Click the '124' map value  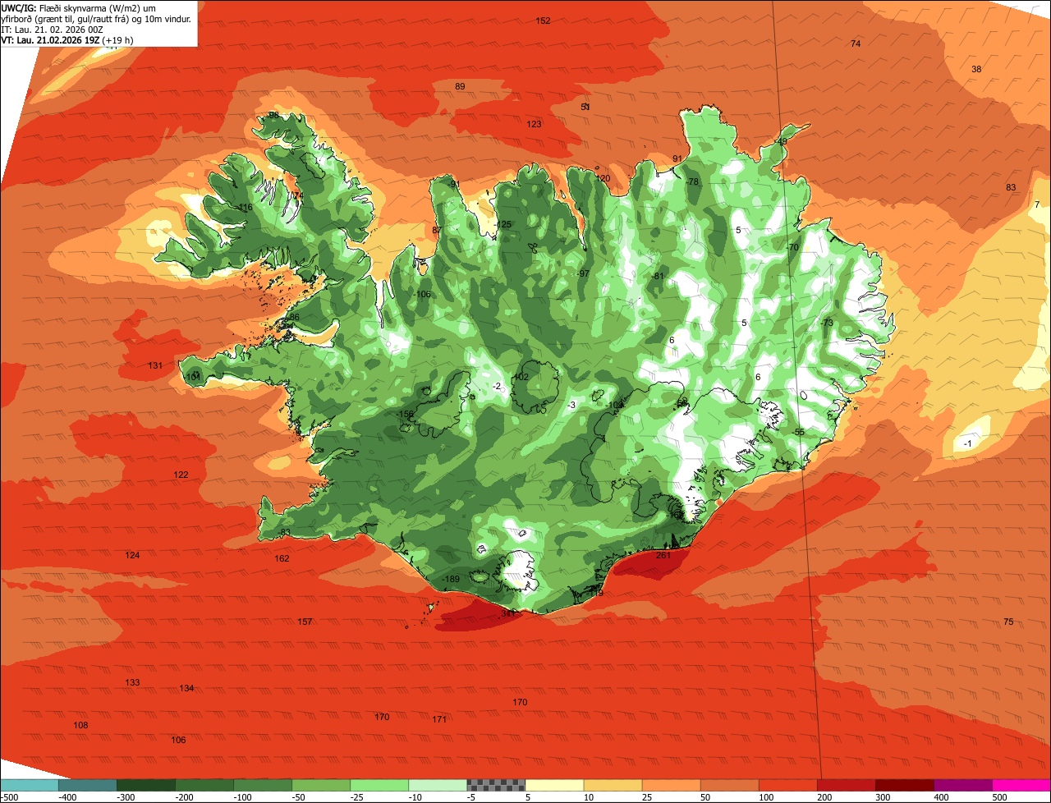pyautogui.click(x=132, y=555)
